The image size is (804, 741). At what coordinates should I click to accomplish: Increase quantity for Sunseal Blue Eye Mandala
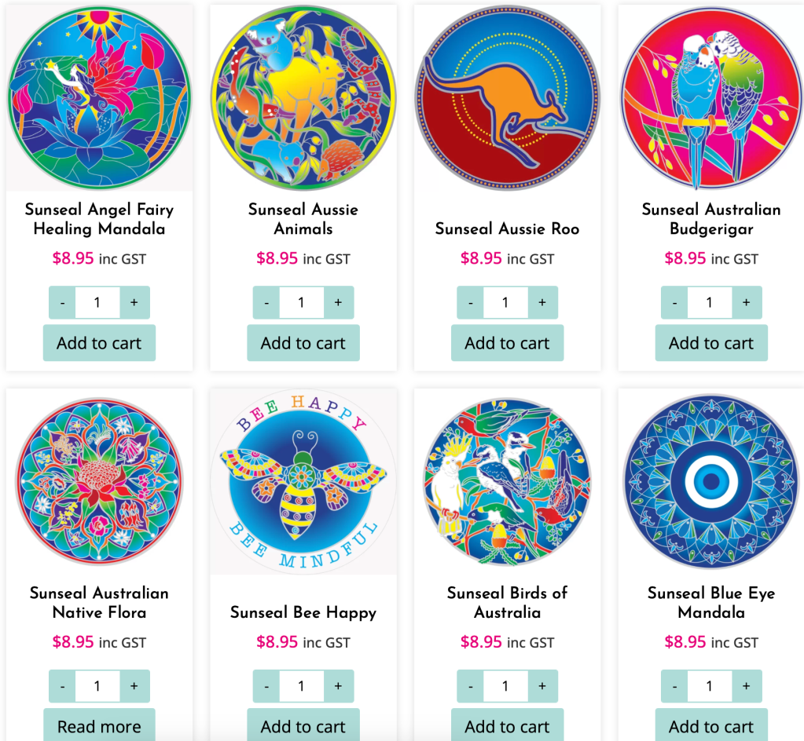pyautogui.click(x=747, y=686)
